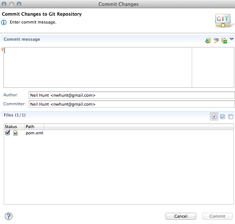235x224 pixels.
Task: Click the quick-assist lightbulb in commit message
Action: (x=2, y=49)
